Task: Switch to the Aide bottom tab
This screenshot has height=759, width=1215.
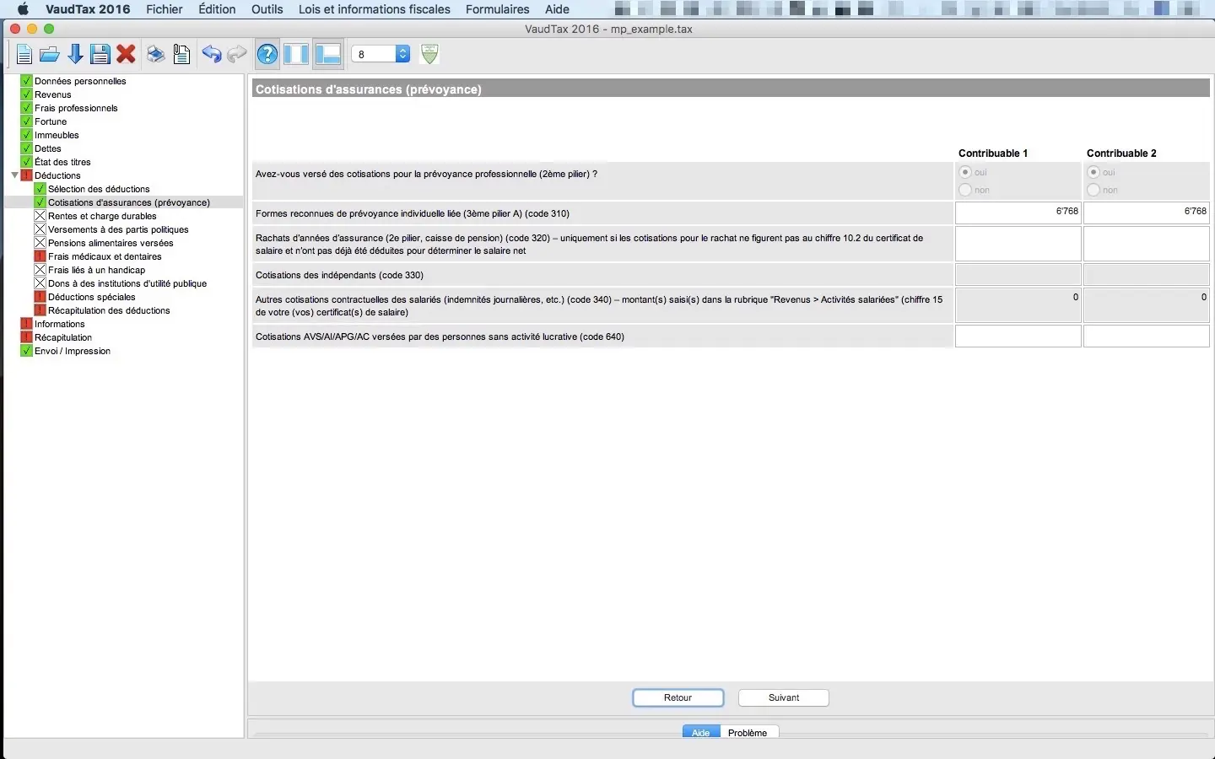Action: [701, 732]
